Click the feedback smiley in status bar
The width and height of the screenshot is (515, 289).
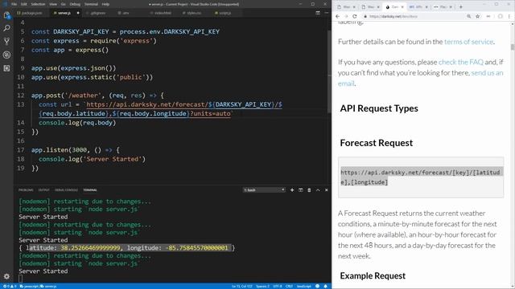[x=317, y=286]
